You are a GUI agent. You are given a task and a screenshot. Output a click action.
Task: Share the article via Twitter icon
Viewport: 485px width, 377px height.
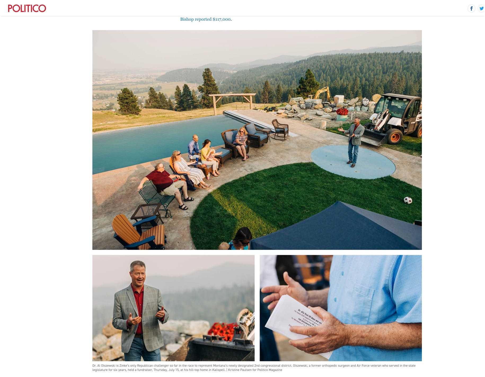pyautogui.click(x=481, y=8)
